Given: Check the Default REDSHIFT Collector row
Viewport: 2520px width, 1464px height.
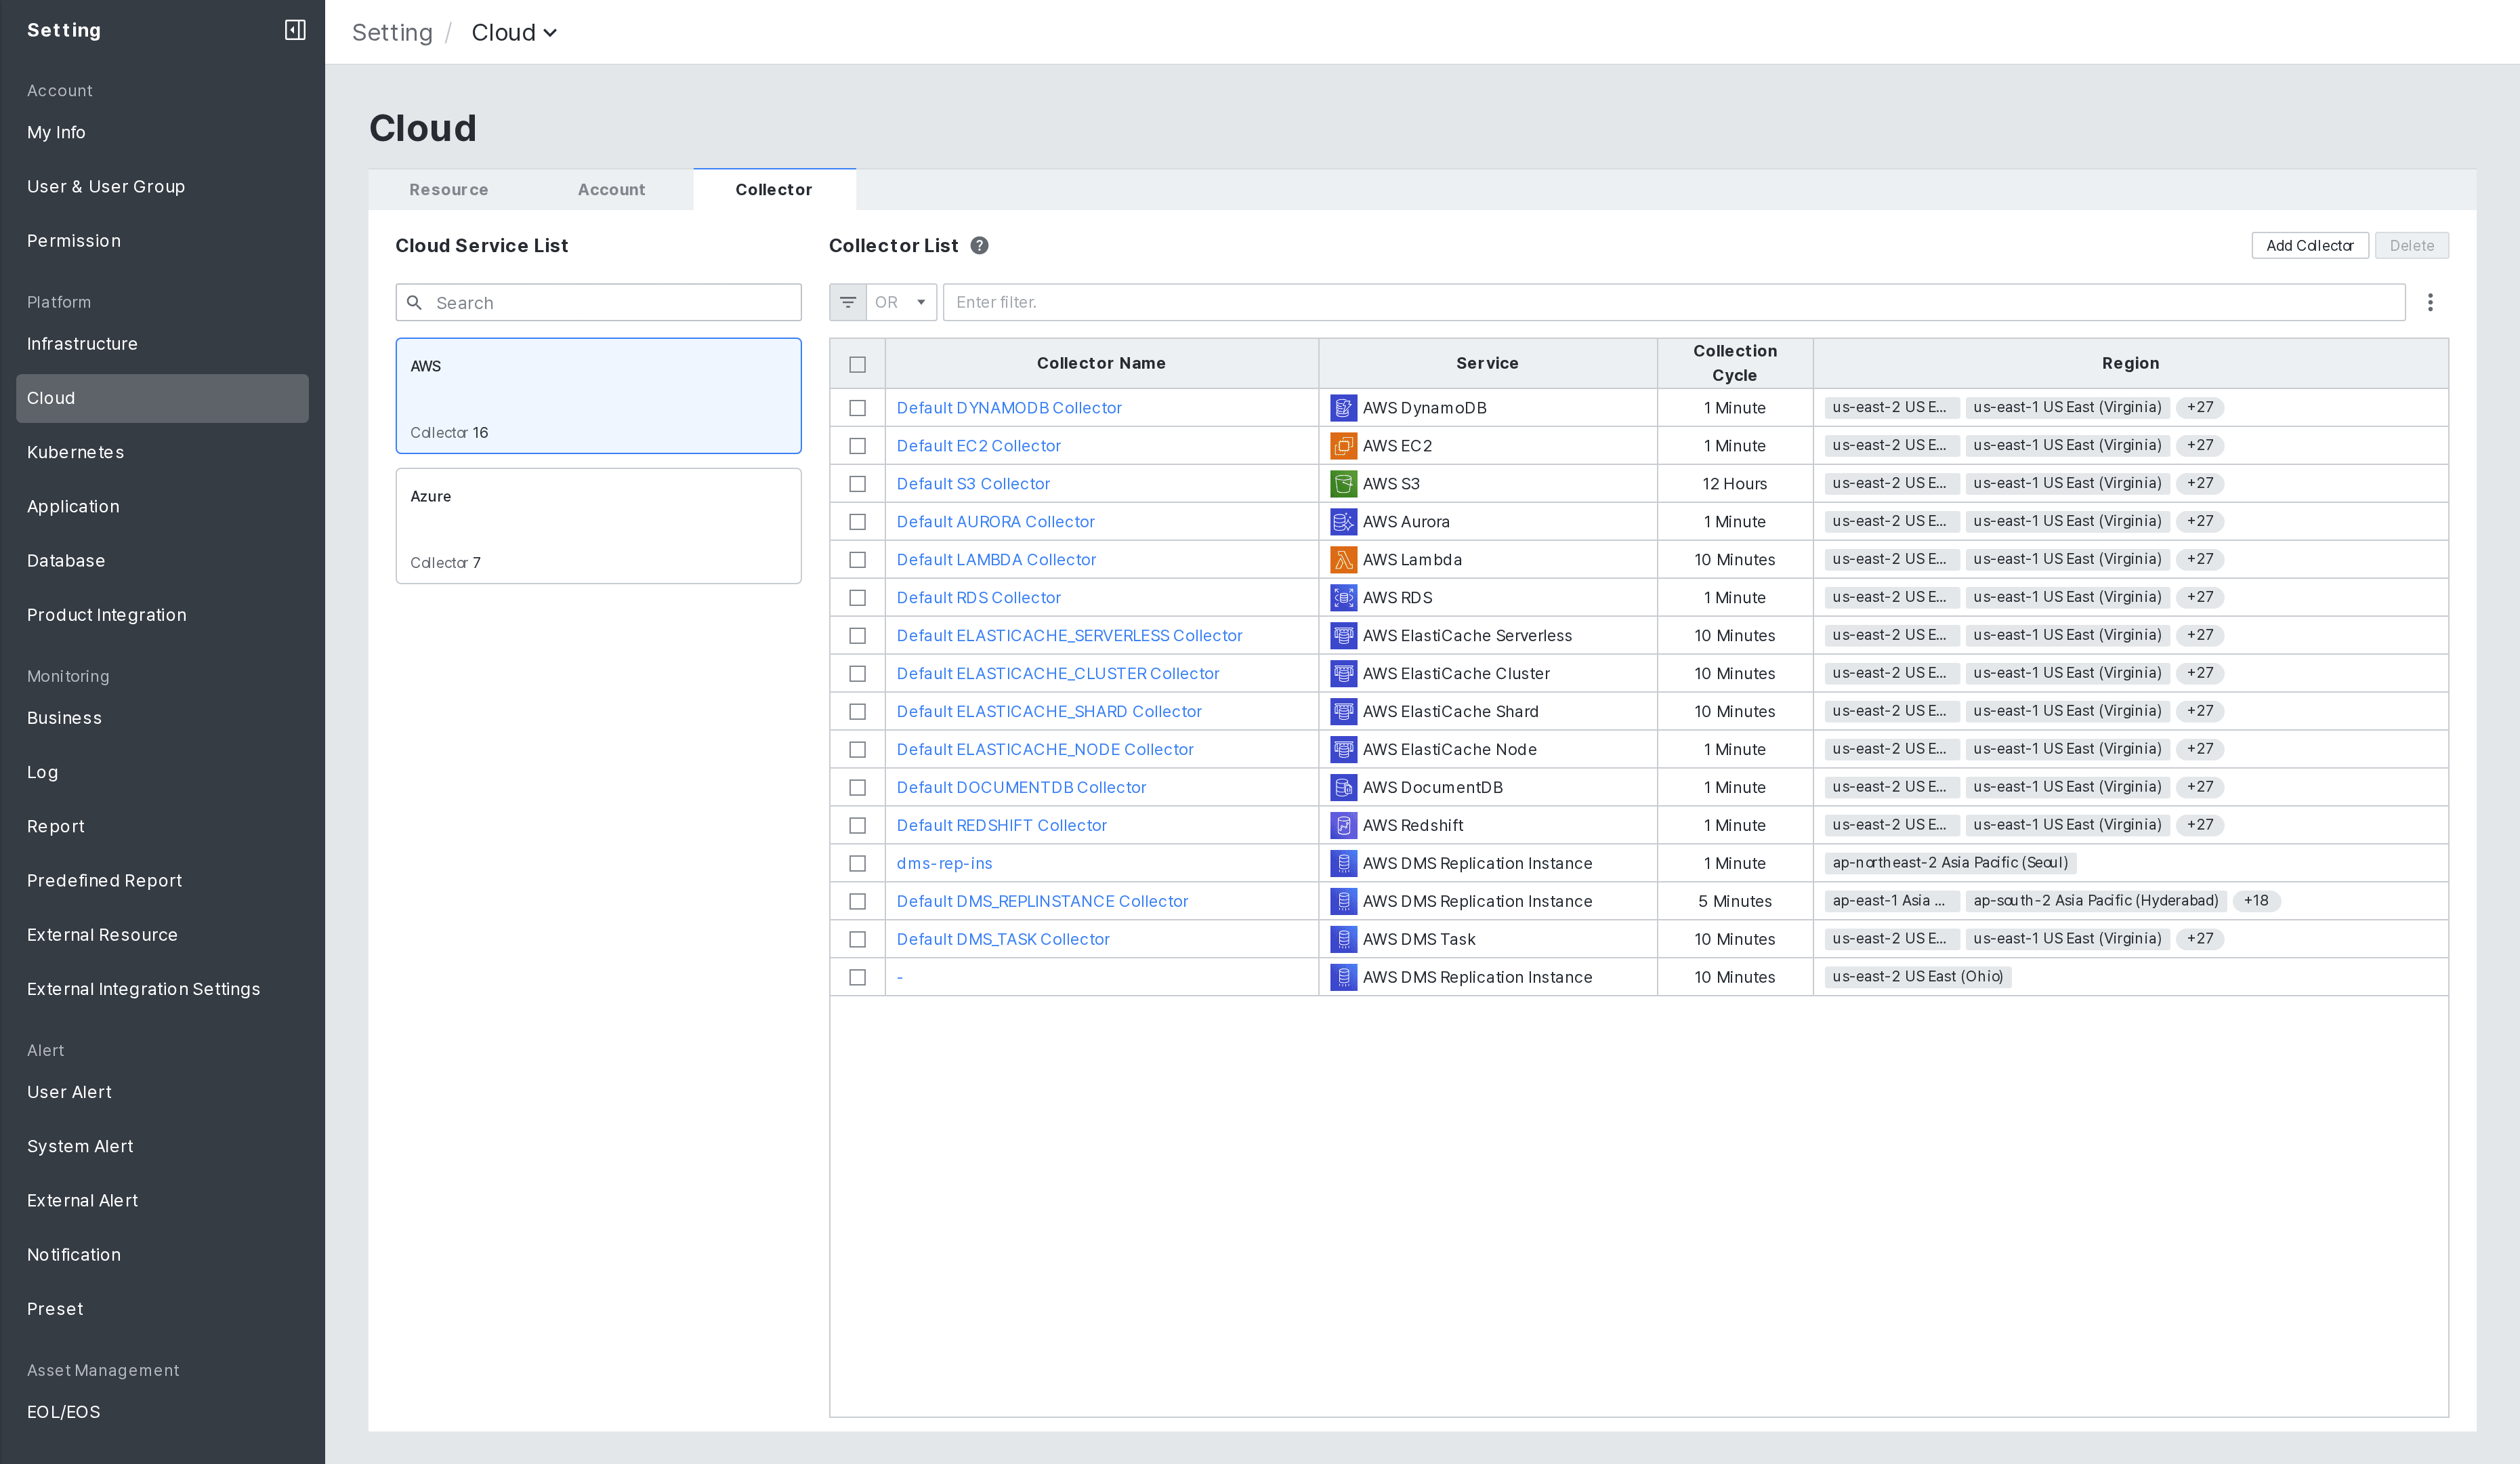Looking at the screenshot, I should coord(857,826).
